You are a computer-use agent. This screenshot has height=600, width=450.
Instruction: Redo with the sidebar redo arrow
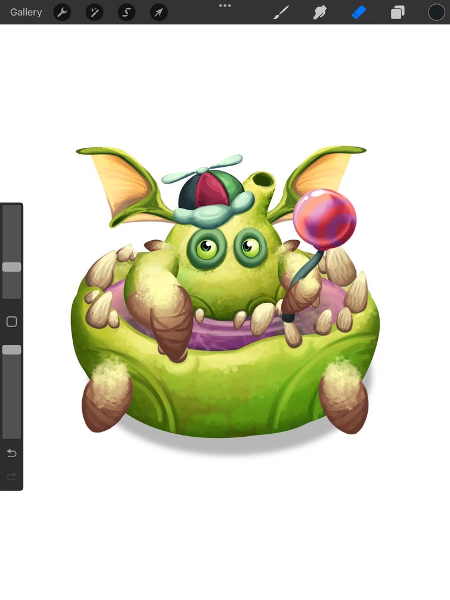pos(11,477)
